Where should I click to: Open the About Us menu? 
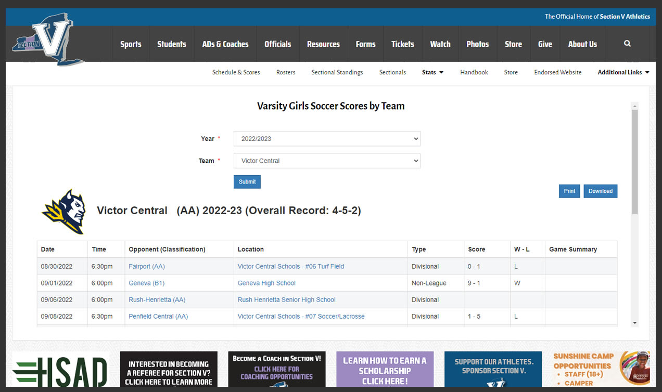click(x=582, y=44)
